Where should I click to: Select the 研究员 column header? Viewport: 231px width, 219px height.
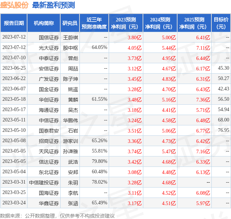pyautogui.click(x=70, y=23)
